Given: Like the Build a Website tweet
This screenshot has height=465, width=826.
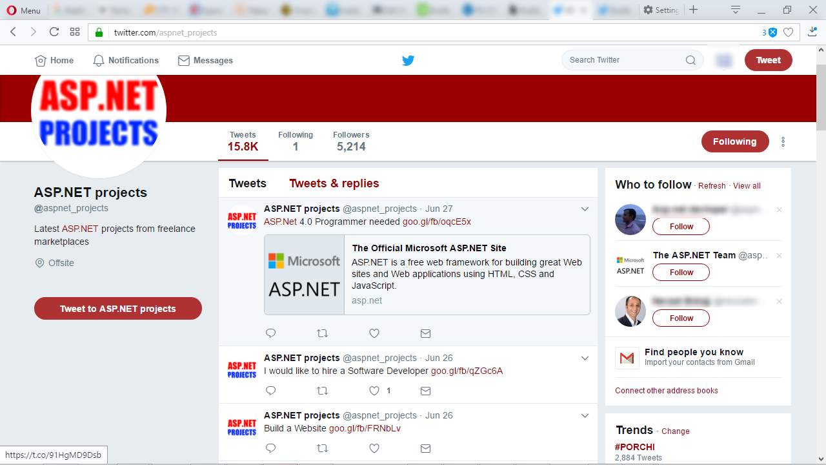Looking at the screenshot, I should click(374, 448).
